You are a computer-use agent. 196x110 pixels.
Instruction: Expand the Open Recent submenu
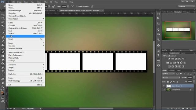(x=25, y=19)
